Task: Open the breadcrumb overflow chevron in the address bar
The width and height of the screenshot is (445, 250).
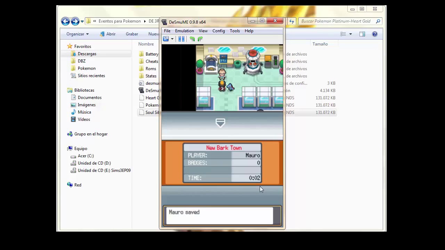Action: coord(95,21)
